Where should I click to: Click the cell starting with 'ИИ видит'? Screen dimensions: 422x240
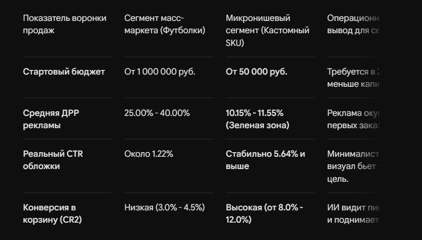pyautogui.click(x=353, y=213)
